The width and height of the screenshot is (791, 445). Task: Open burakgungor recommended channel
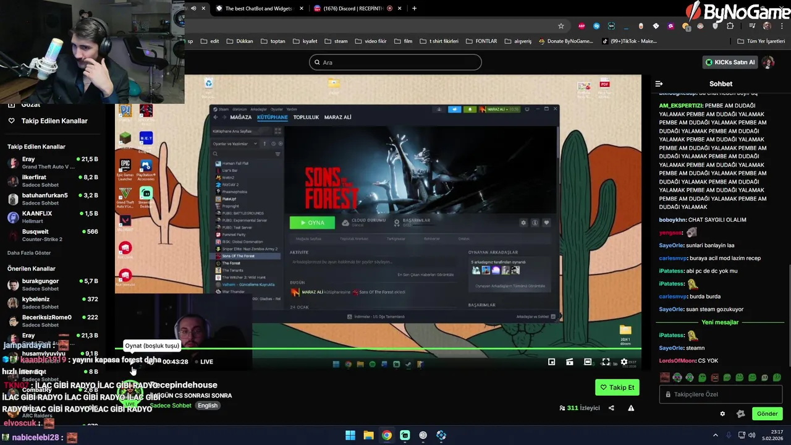pyautogui.click(x=53, y=285)
